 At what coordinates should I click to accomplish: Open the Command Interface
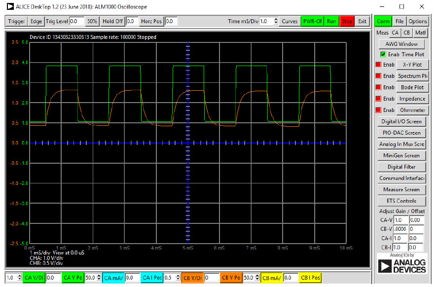pyautogui.click(x=401, y=179)
